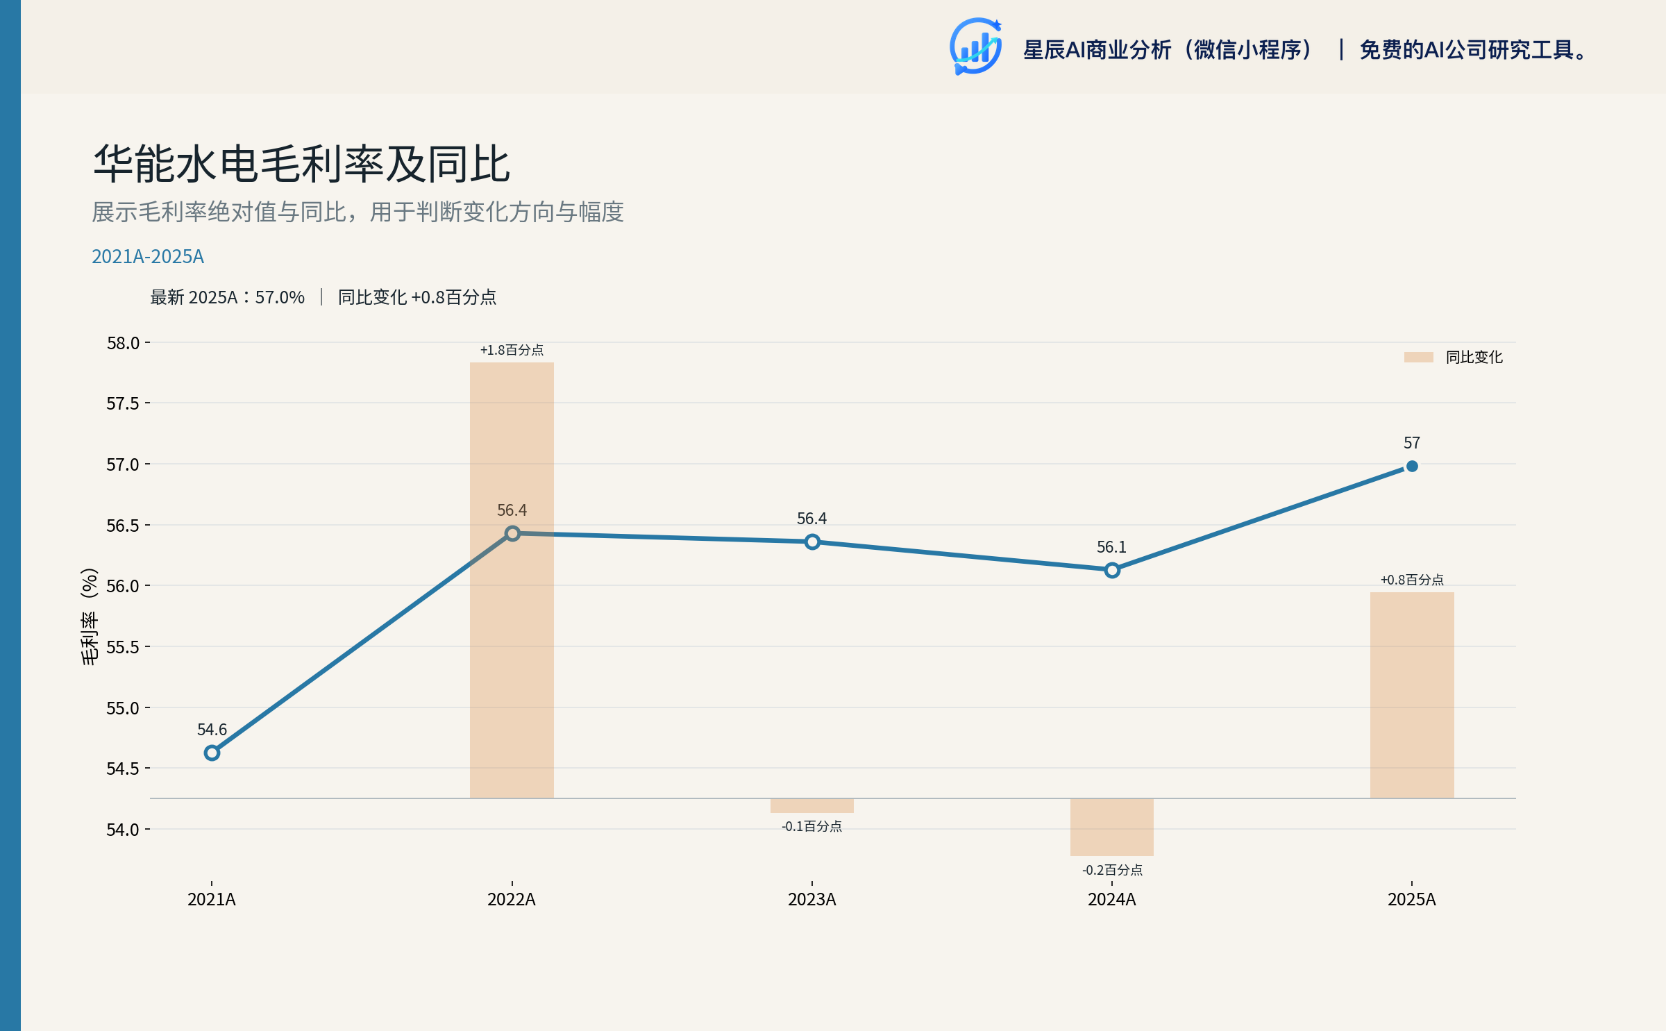Screen dimensions: 1666x1031
Task: Click the 2023A line data point marker
Action: (x=812, y=542)
